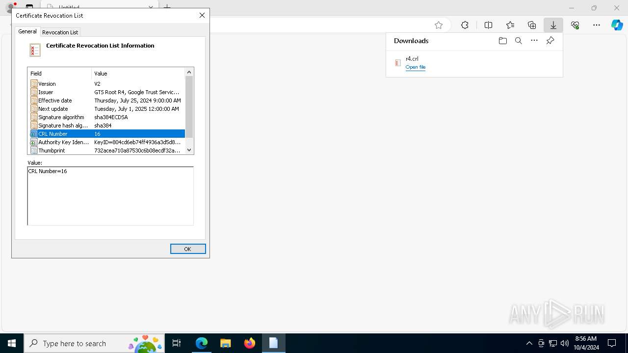The height and width of the screenshot is (353, 628).
Task: Click the network tray icon
Action: pos(553,343)
